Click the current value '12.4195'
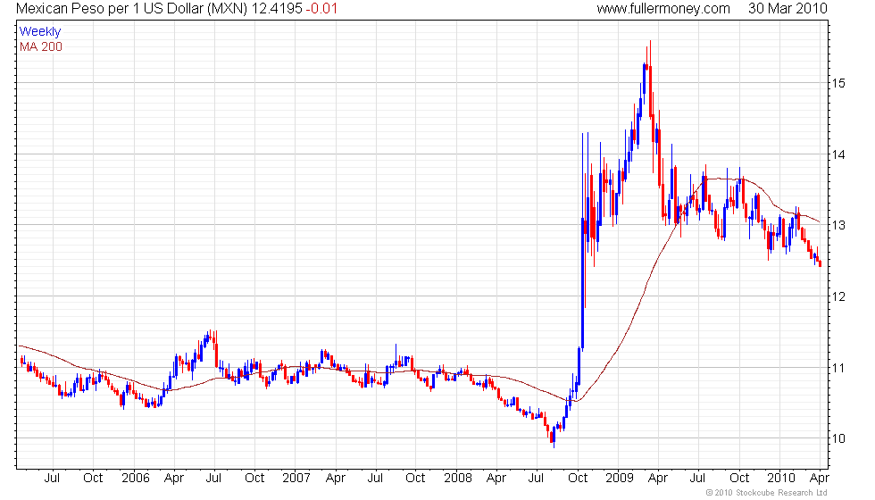Viewport: 875px width, 500px height. point(276,8)
